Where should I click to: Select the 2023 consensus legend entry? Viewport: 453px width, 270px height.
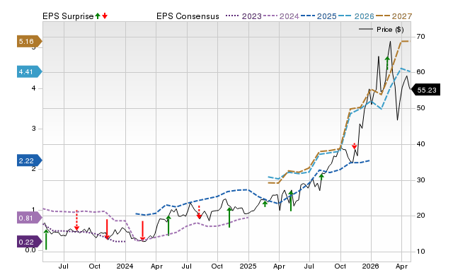243,16
